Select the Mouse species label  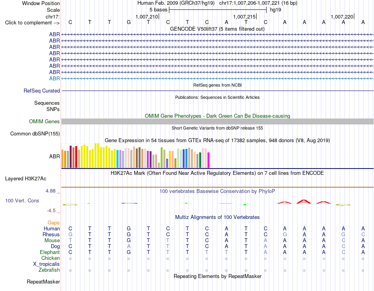[x=52, y=241]
